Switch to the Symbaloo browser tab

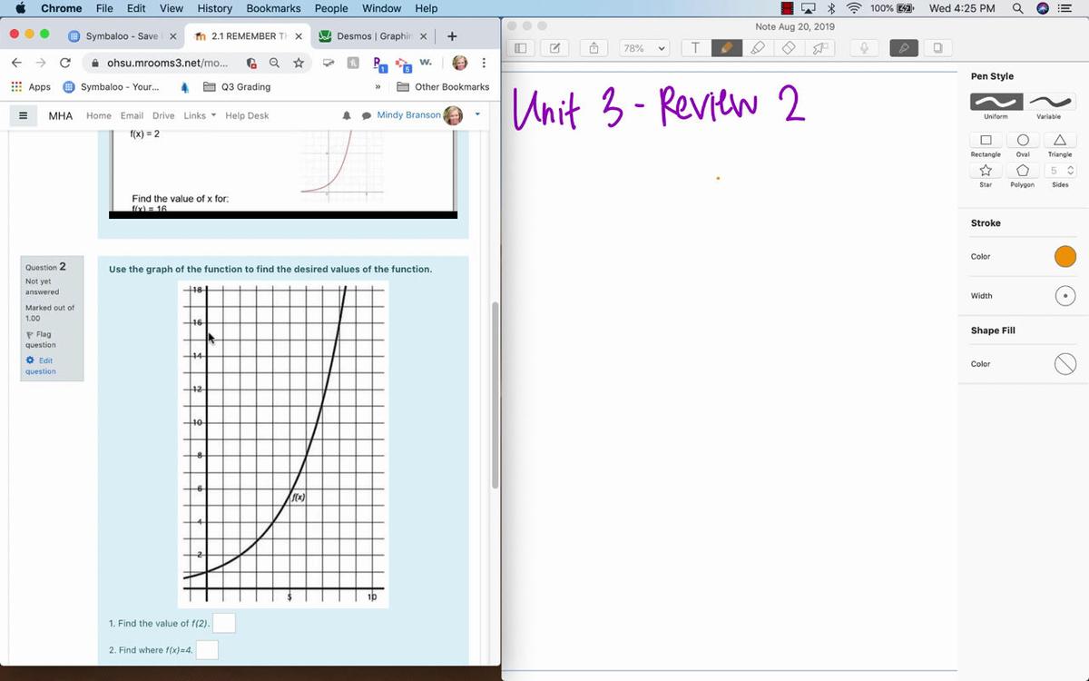coord(122,36)
